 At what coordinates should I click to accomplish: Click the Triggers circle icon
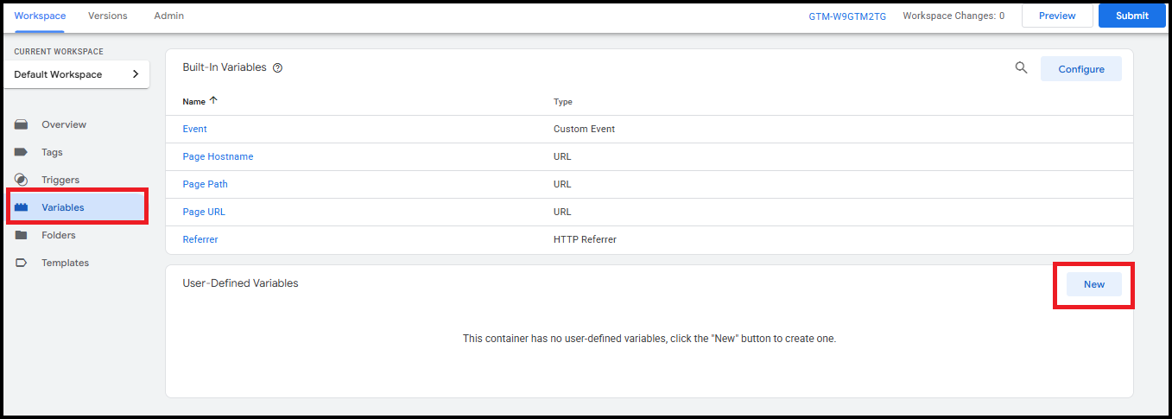(x=22, y=180)
